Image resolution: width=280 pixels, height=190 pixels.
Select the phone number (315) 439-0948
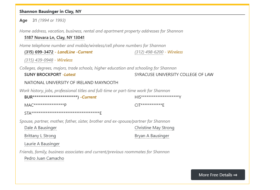coord(39,60)
